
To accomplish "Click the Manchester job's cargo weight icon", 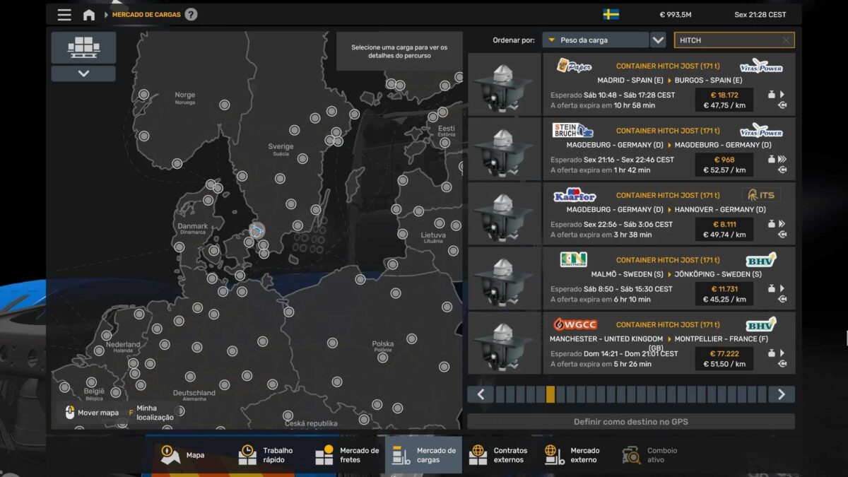I will [772, 353].
